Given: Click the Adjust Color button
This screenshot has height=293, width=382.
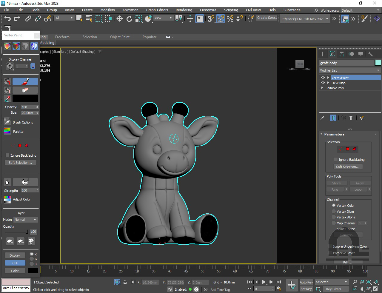Looking at the screenshot, I should 7,199.
